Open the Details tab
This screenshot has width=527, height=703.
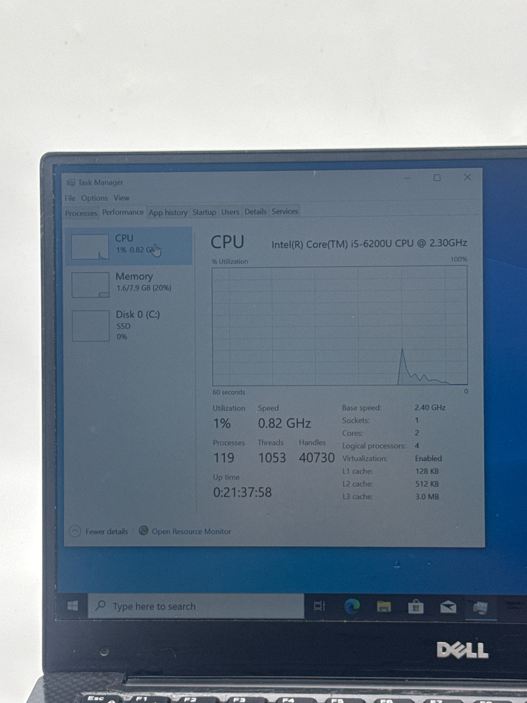256,212
